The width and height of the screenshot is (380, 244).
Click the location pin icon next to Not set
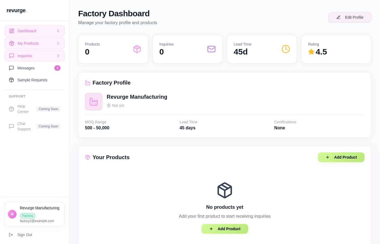[x=109, y=105]
